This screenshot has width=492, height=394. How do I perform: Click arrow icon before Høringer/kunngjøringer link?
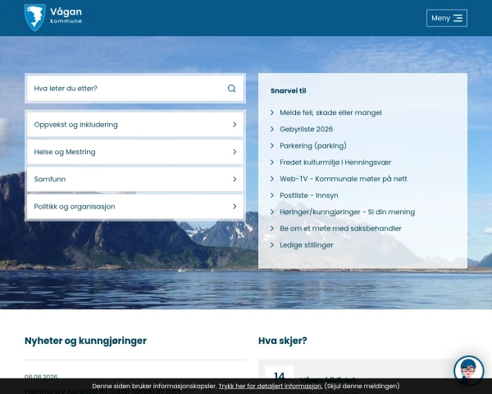(272, 212)
